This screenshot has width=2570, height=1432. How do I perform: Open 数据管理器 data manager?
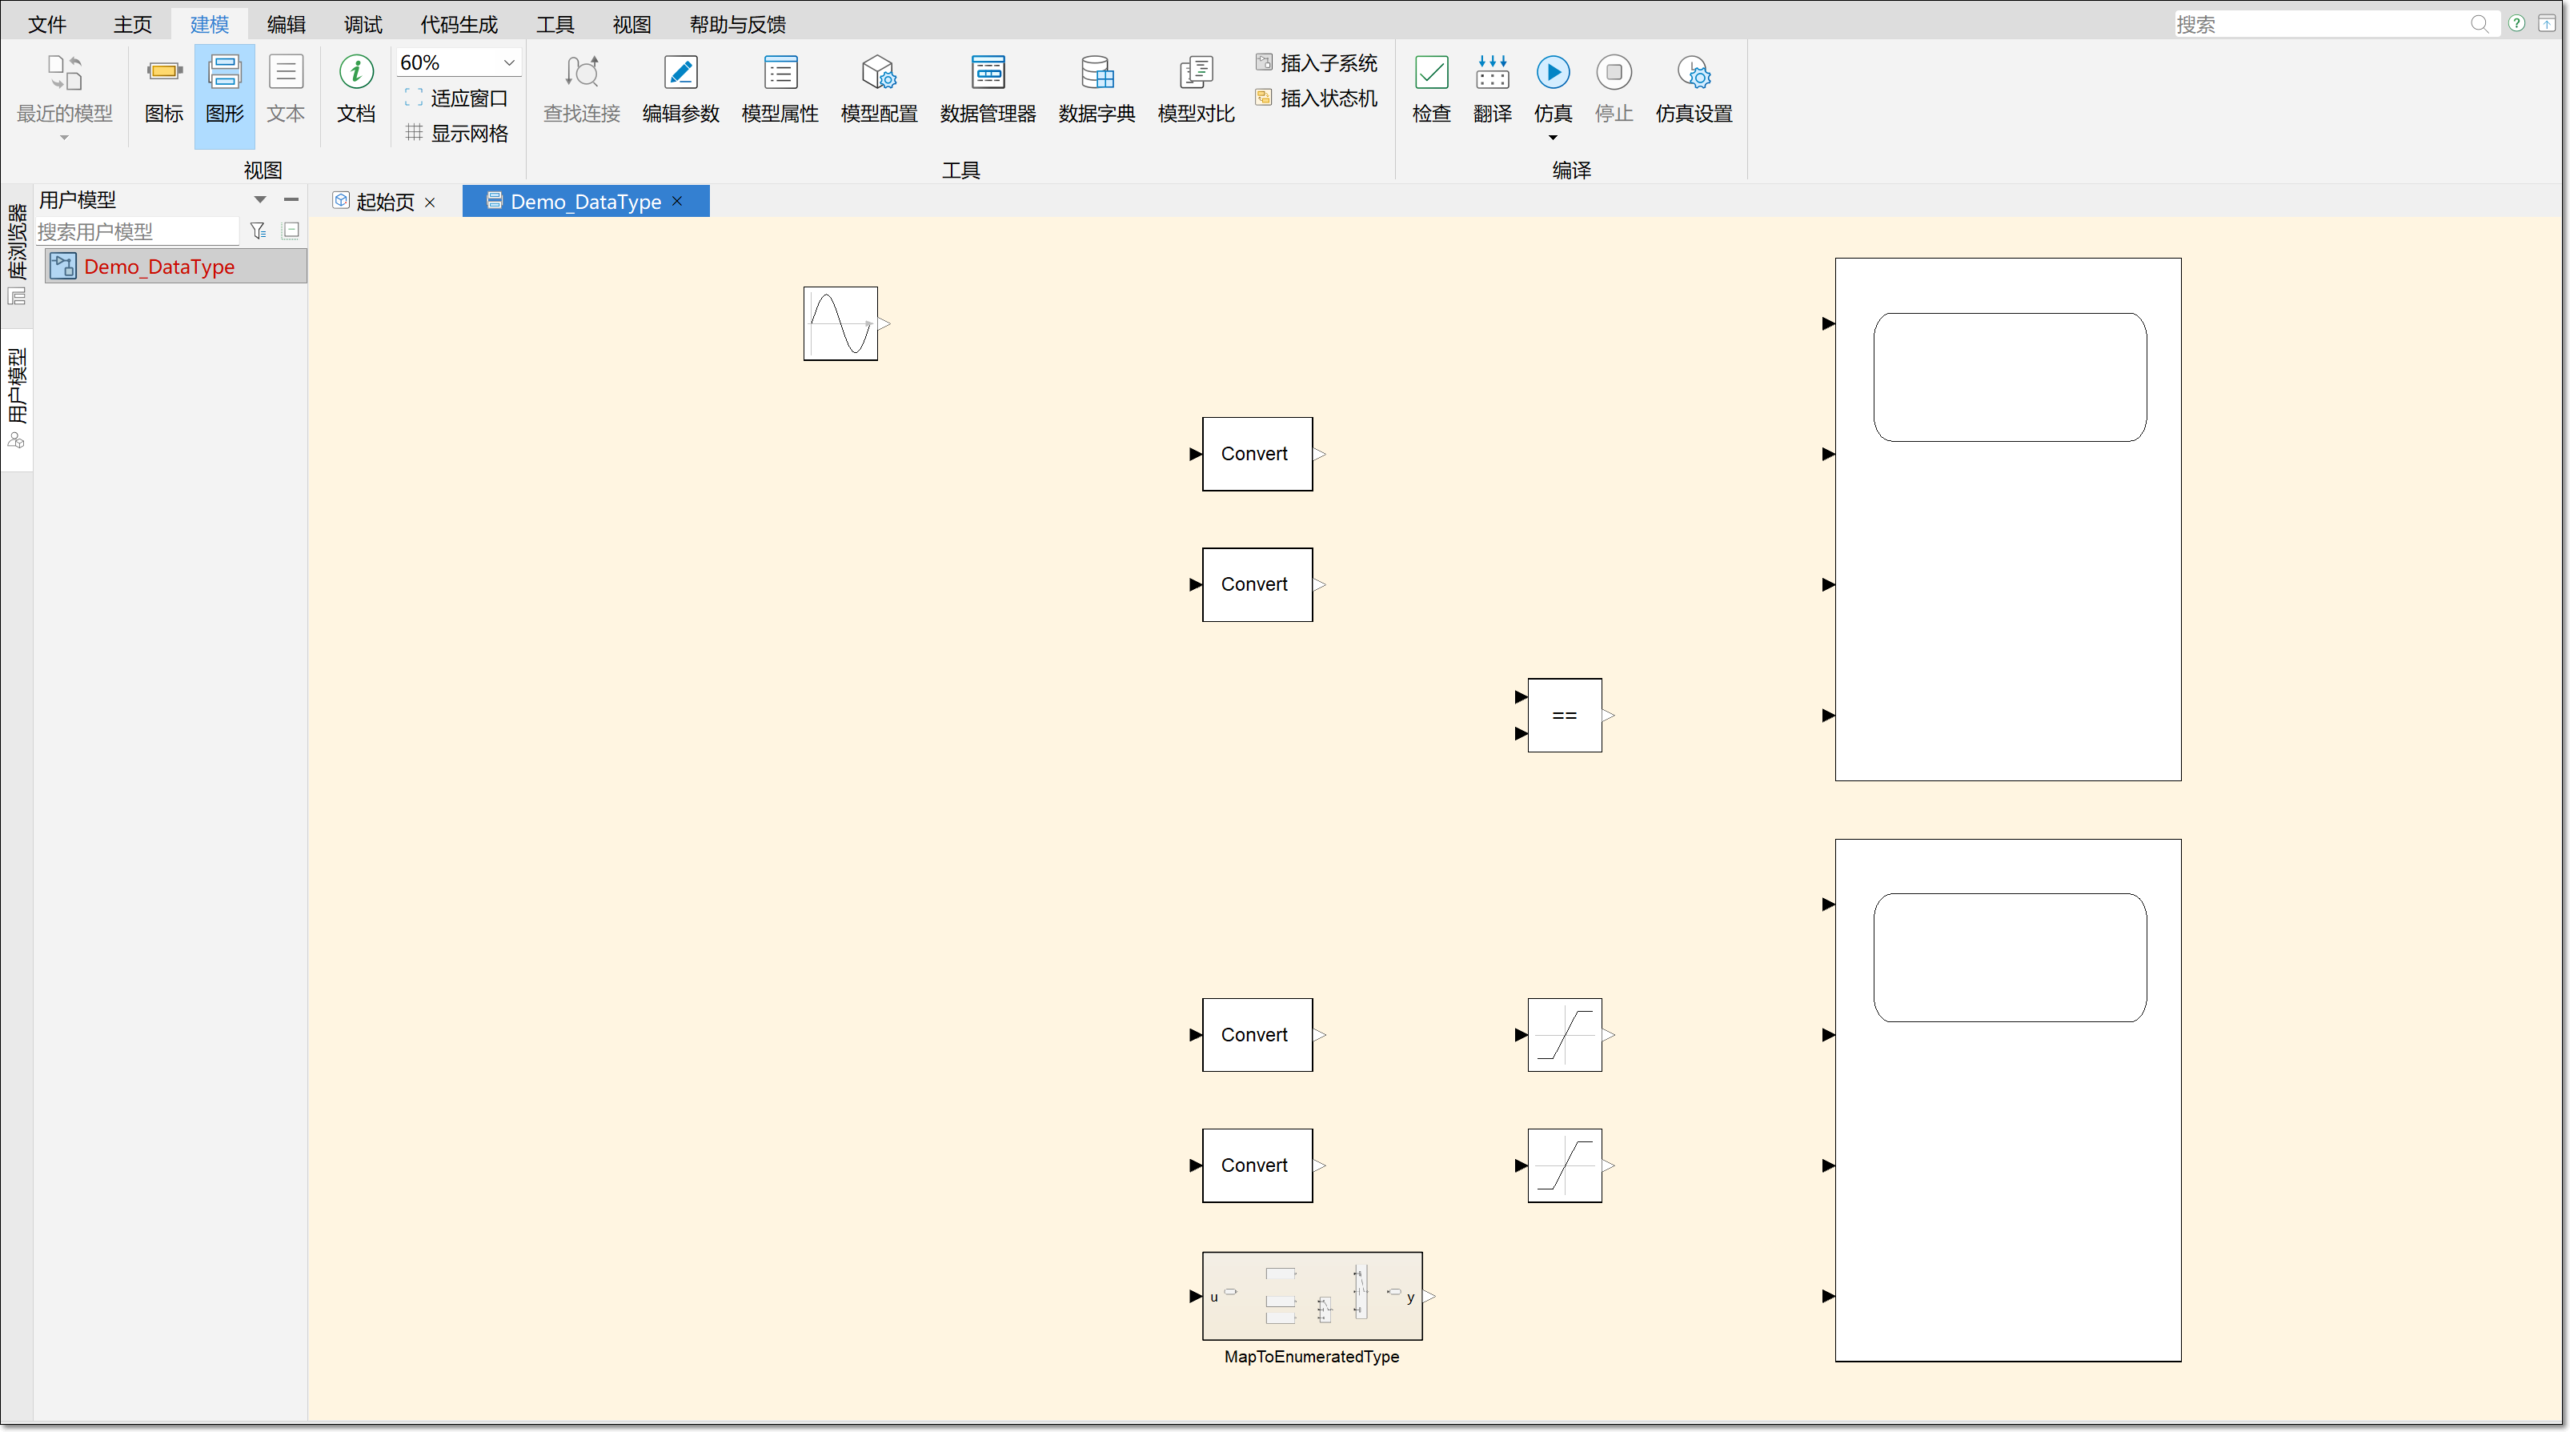point(988,90)
